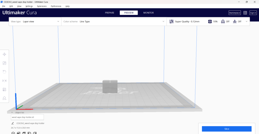Select the Move tool in left toolbar
Screen dimensions: 259x134
pos(4,54)
